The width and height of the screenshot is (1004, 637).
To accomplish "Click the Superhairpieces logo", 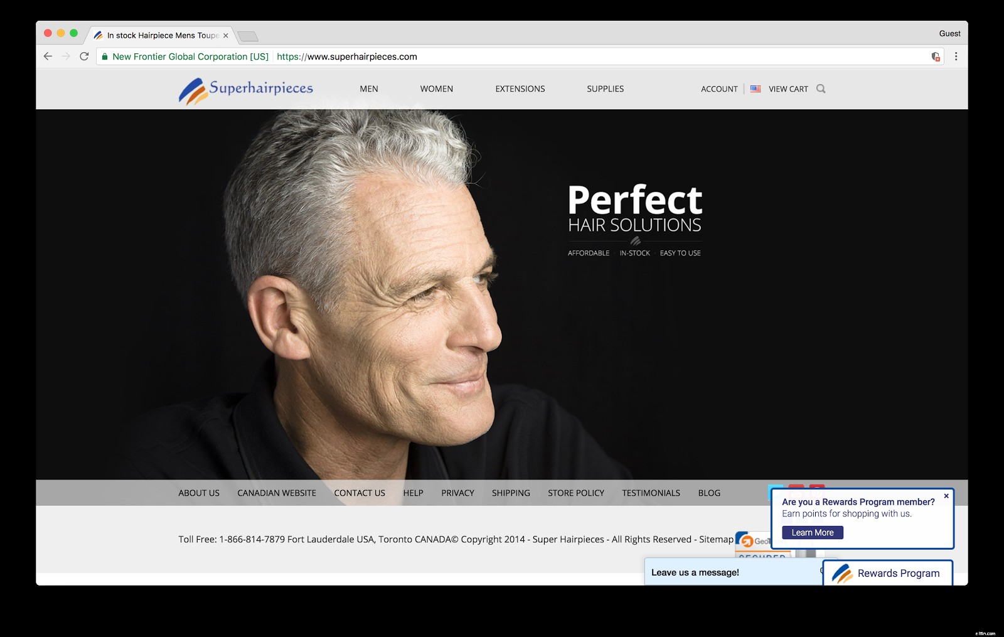I will point(246,88).
